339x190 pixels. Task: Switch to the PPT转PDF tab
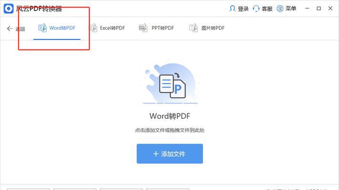click(x=156, y=28)
